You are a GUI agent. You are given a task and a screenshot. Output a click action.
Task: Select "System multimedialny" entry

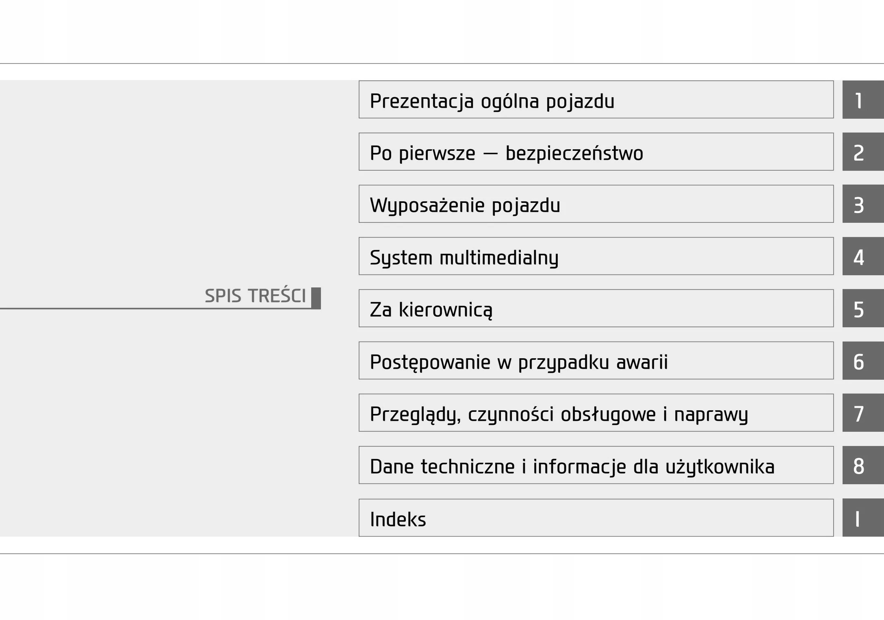coord(596,256)
